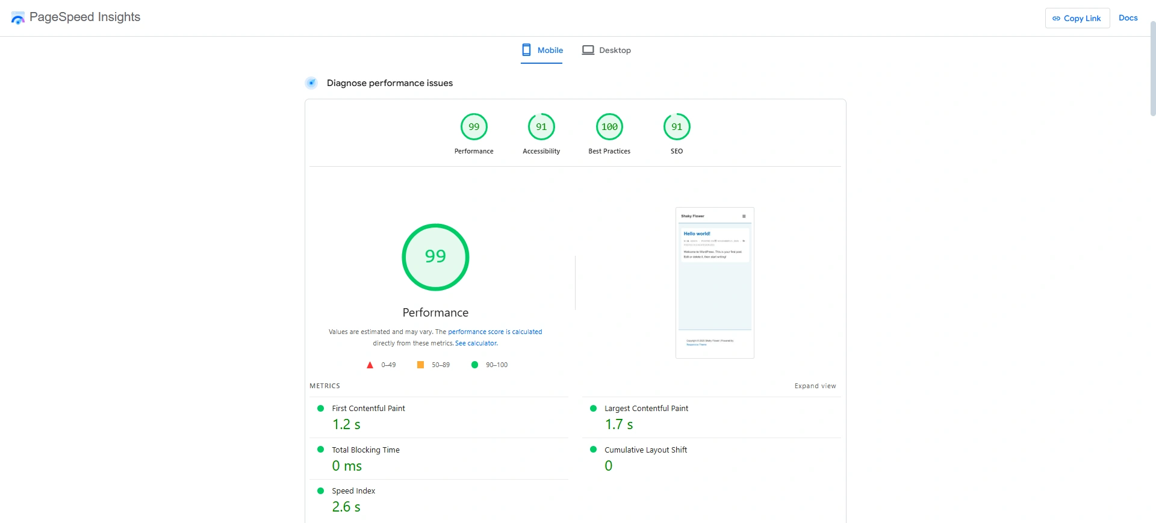
Task: Click the Cumulative Layout Shift green status dot
Action: (593, 449)
